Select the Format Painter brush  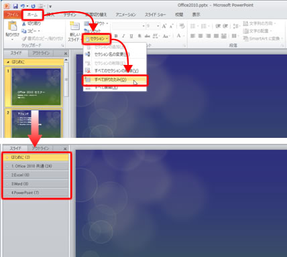point(24,39)
